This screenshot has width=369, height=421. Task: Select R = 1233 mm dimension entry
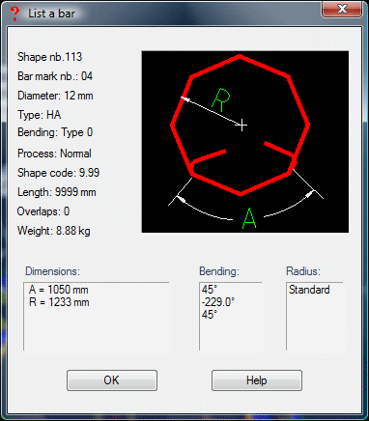59,302
